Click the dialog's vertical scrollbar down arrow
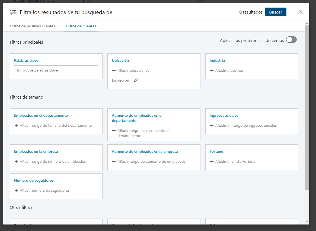The height and width of the screenshot is (231, 316). 307,222
